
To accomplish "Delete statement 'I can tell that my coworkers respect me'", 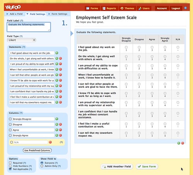I will 61,102.
